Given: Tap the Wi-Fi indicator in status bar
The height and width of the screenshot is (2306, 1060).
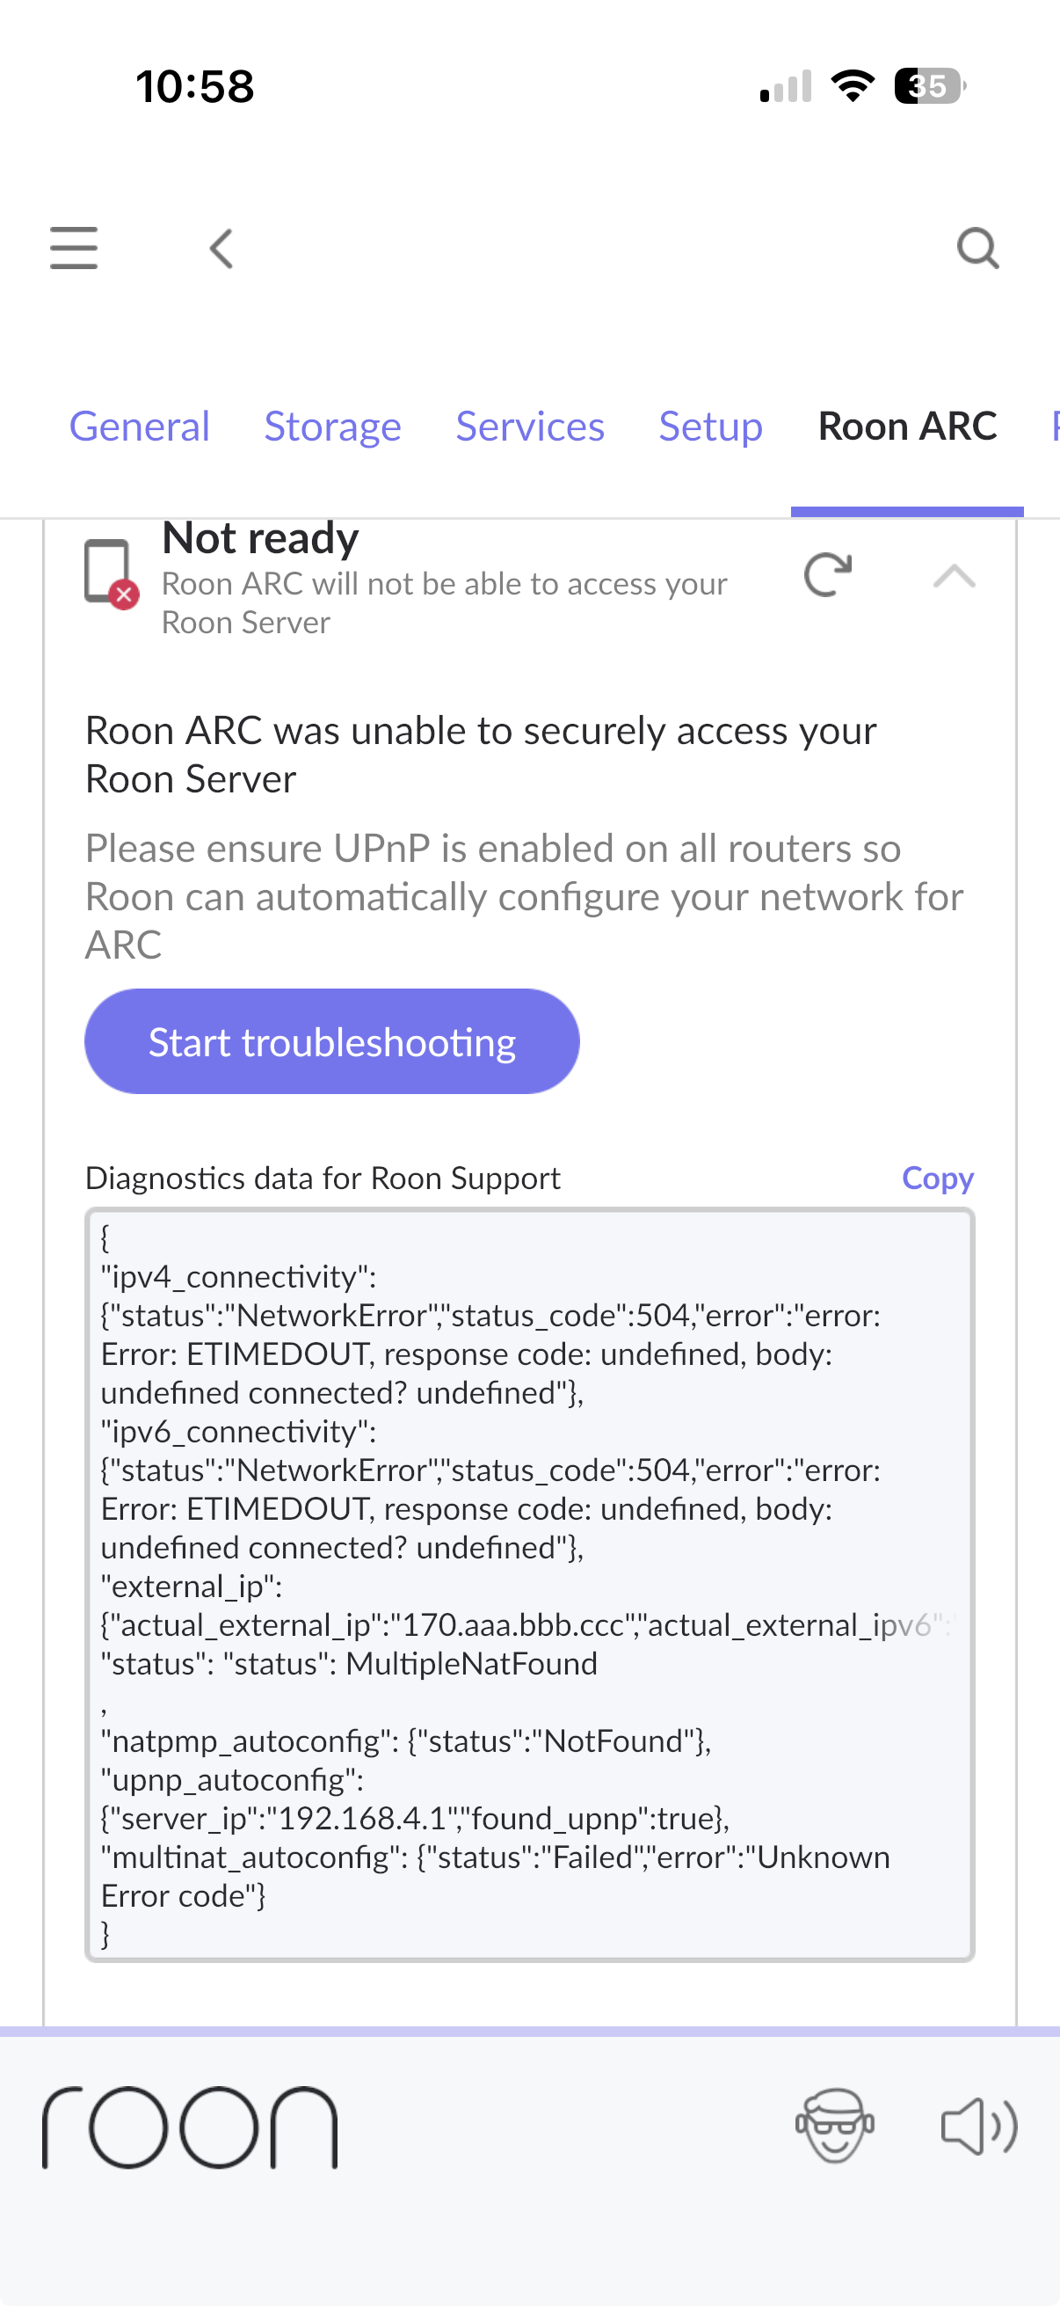Looking at the screenshot, I should (853, 86).
